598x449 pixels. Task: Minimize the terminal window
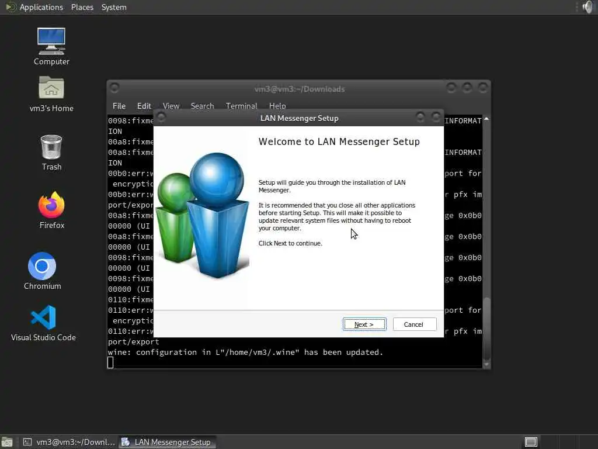(x=451, y=88)
